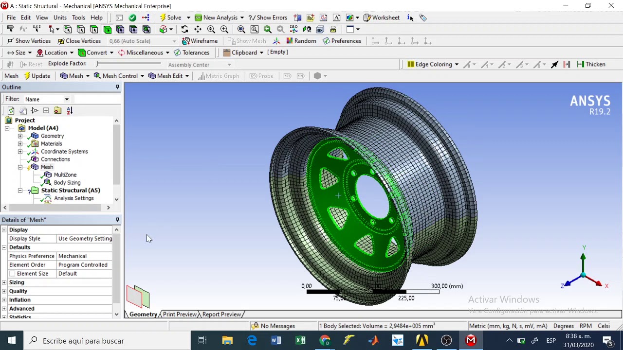Open the Worksheet view
The height and width of the screenshot is (350, 623).
(x=381, y=17)
